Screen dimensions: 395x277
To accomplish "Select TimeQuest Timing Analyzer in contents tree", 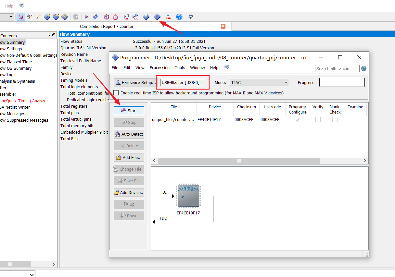I will pyautogui.click(x=24, y=101).
